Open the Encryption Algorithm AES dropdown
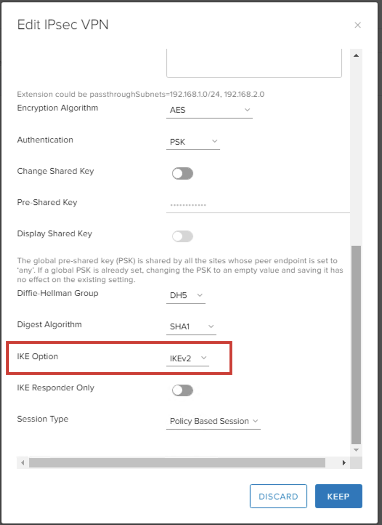 [209, 110]
